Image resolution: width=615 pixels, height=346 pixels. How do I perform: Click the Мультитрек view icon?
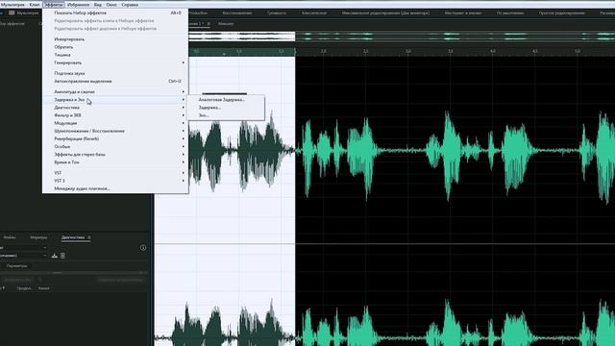pos(12,12)
